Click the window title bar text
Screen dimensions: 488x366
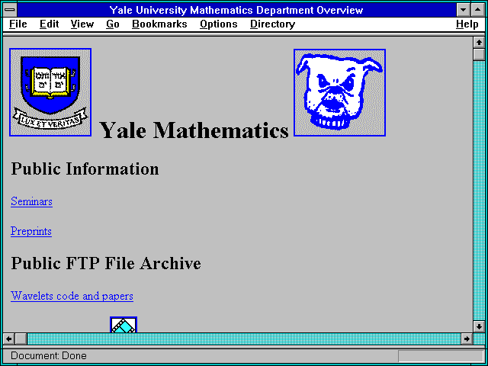(x=236, y=10)
